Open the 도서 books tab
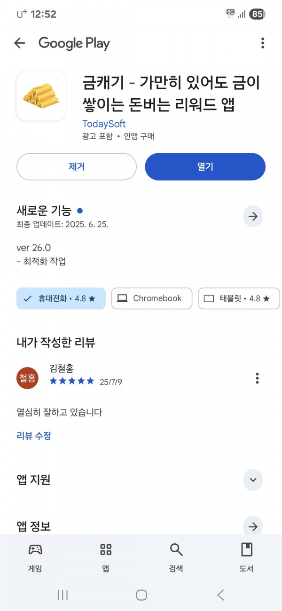282x611 pixels. [x=247, y=557]
